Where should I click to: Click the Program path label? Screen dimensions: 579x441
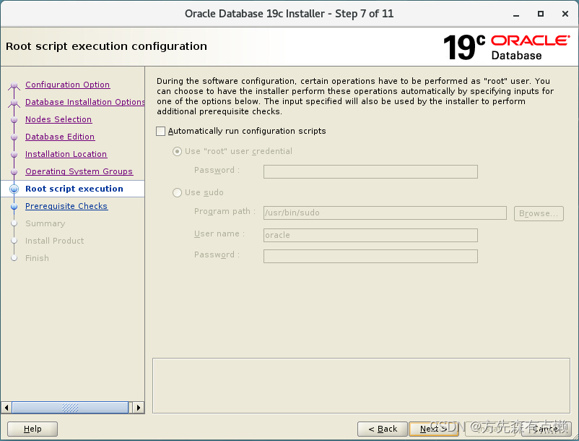point(225,211)
